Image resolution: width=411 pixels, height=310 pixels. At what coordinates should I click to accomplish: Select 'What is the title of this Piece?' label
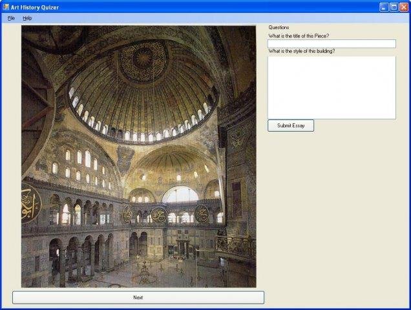[299, 36]
